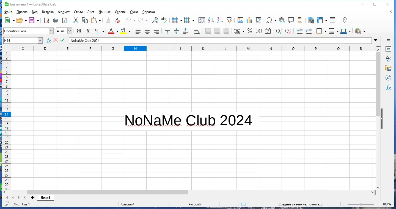Select the Лист1 sheet tab
The width and height of the screenshot is (396, 209).
click(x=46, y=198)
